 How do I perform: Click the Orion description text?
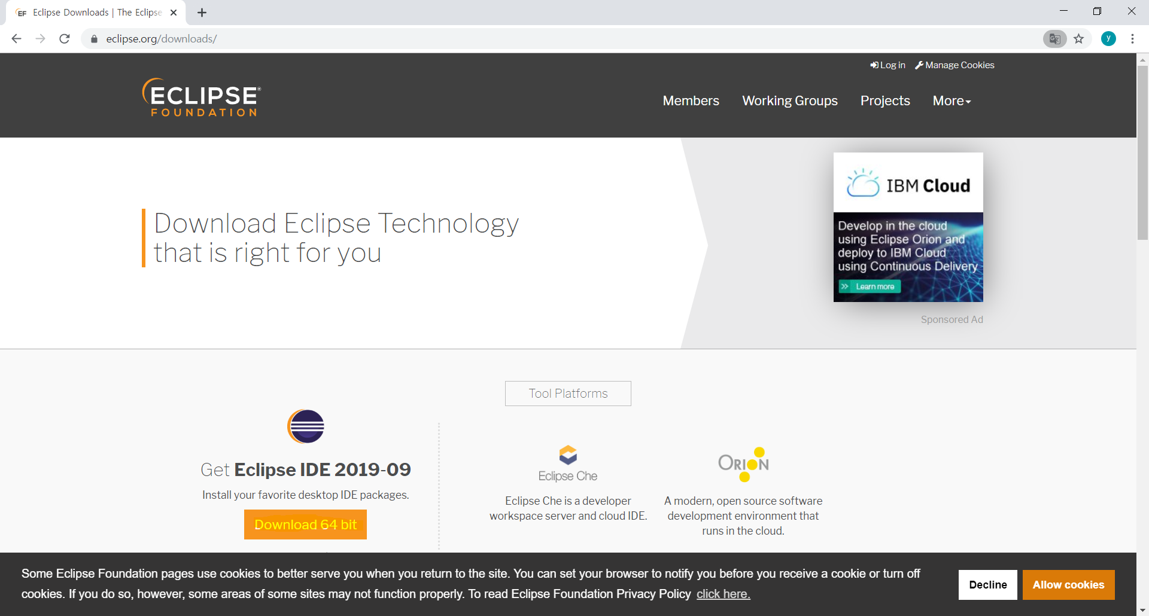coord(743,516)
